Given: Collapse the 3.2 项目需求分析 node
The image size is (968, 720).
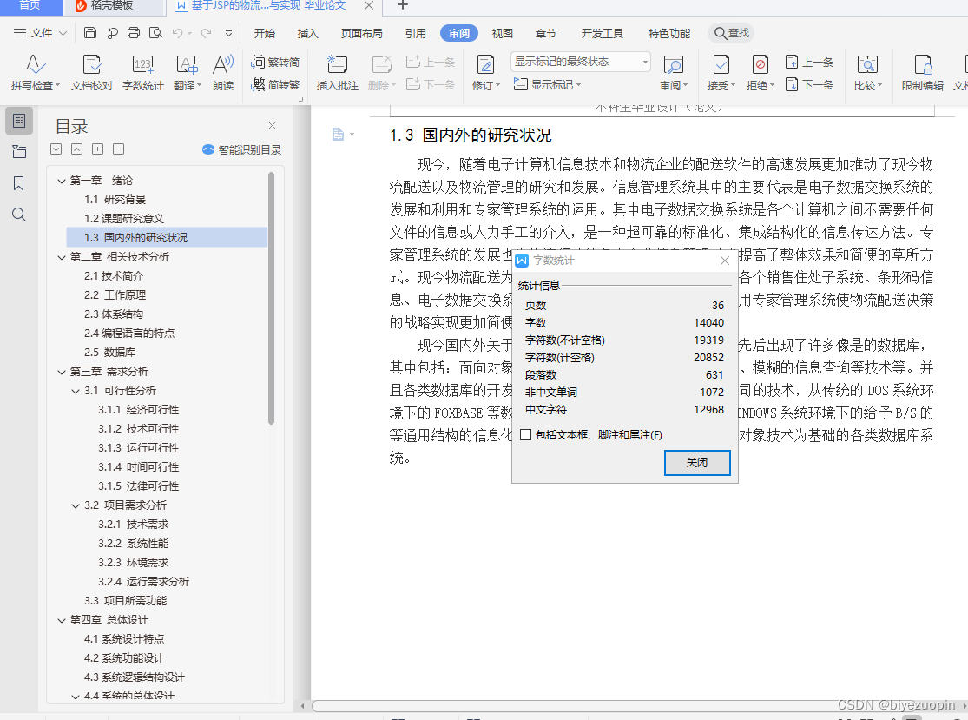Looking at the screenshot, I should [76, 505].
